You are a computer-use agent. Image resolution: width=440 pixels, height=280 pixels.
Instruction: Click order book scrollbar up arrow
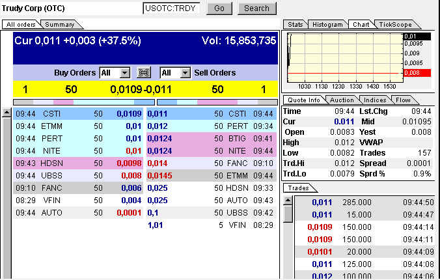(x=7, y=113)
